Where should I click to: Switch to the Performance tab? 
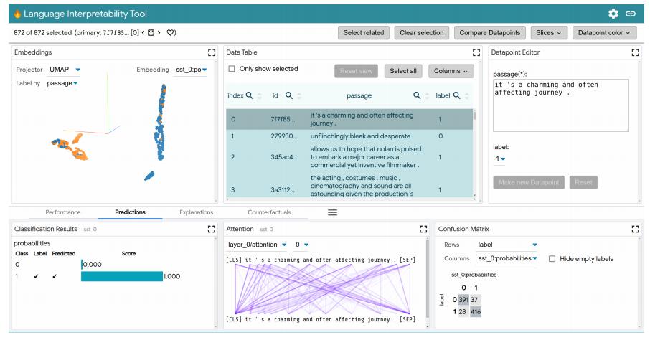tap(63, 212)
